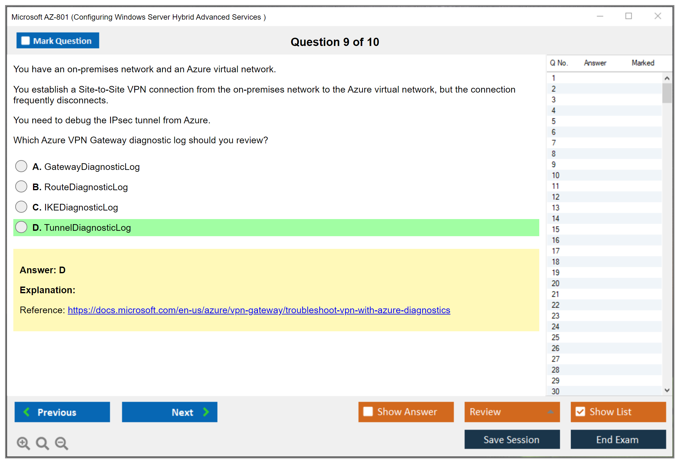Click the zoom out magnifier icon
Screen dimensions: 682x466
click(x=61, y=443)
